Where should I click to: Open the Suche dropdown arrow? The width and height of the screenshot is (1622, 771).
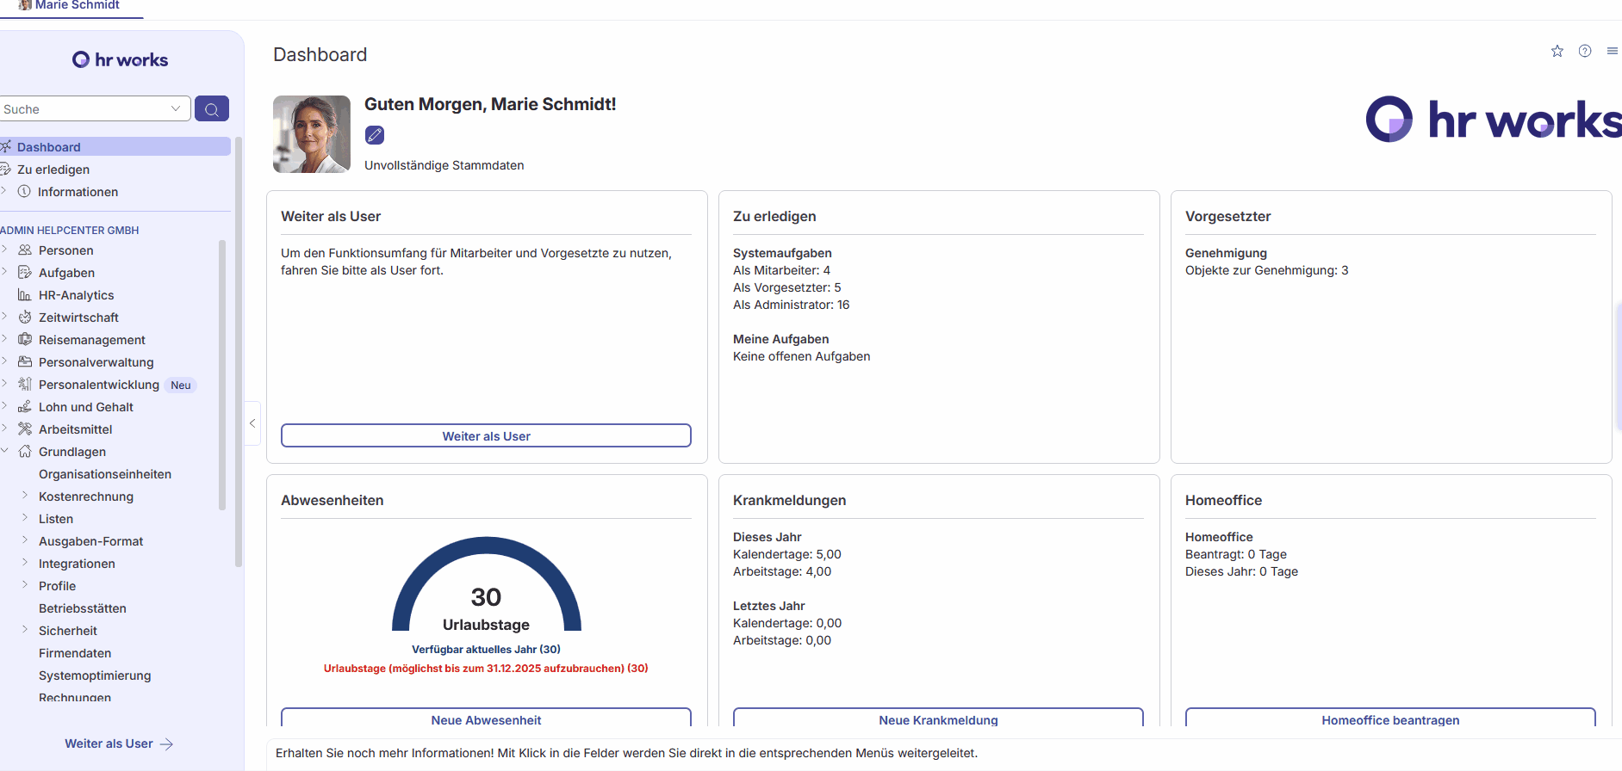point(176,109)
